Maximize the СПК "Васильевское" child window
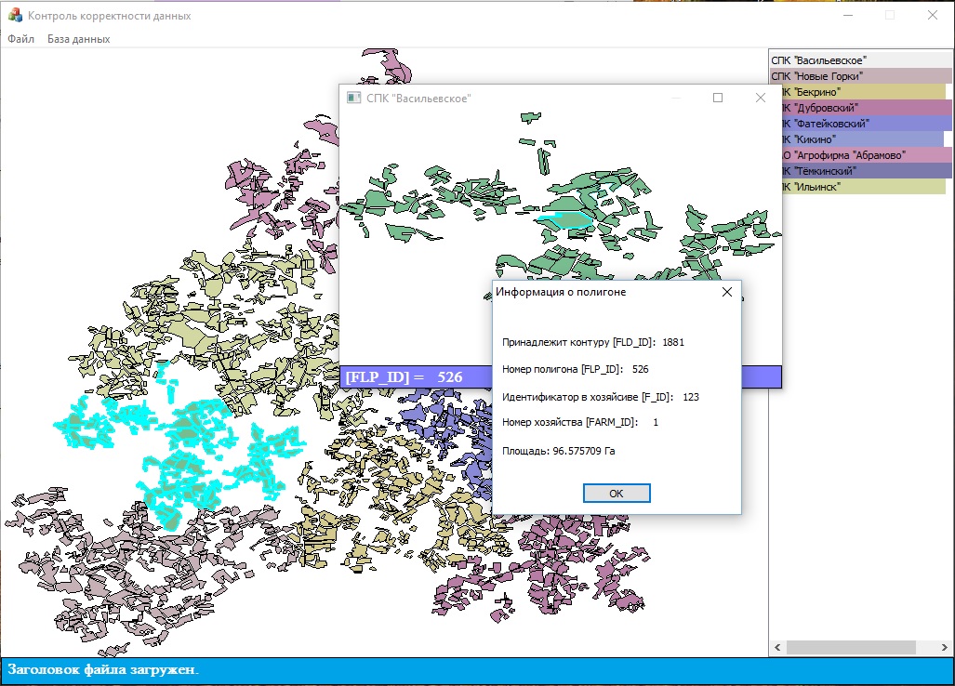 tap(718, 98)
